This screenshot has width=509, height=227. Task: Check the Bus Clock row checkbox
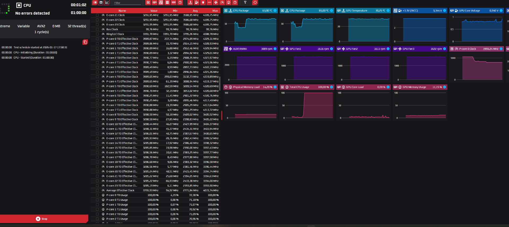click(97, 29)
